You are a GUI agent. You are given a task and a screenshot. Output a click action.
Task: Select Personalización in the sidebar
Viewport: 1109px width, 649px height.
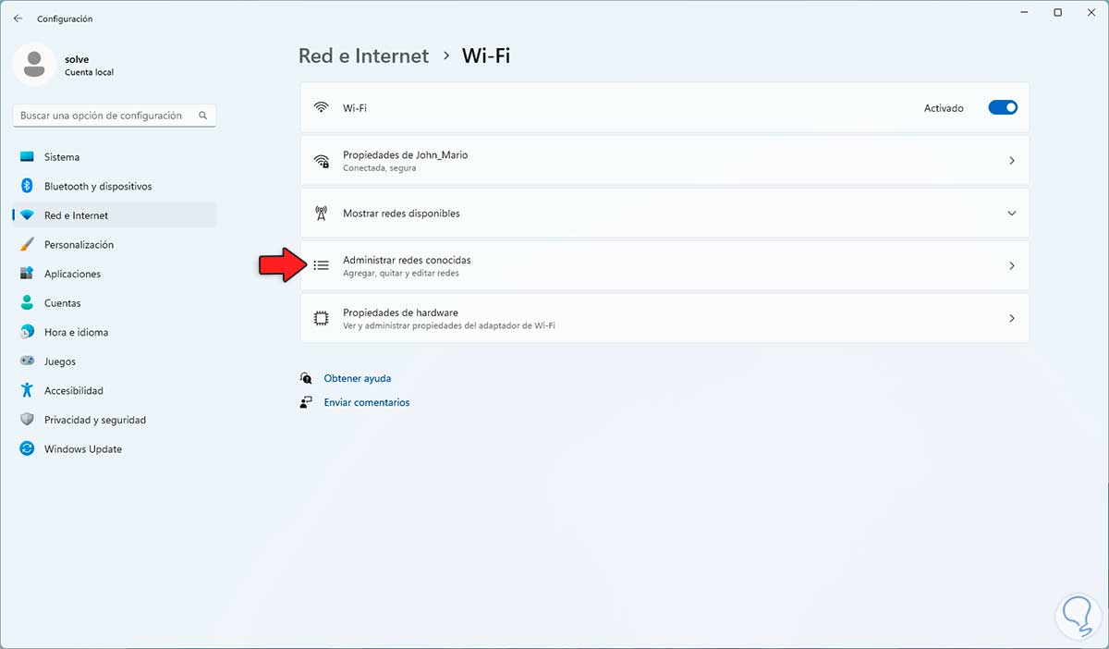tap(115, 245)
